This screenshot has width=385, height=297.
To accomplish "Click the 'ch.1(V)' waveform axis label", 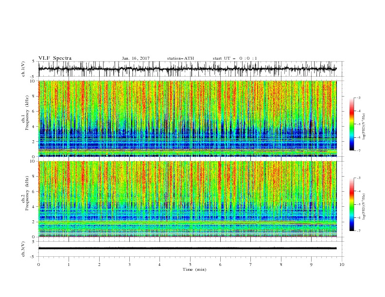I will (23, 69).
